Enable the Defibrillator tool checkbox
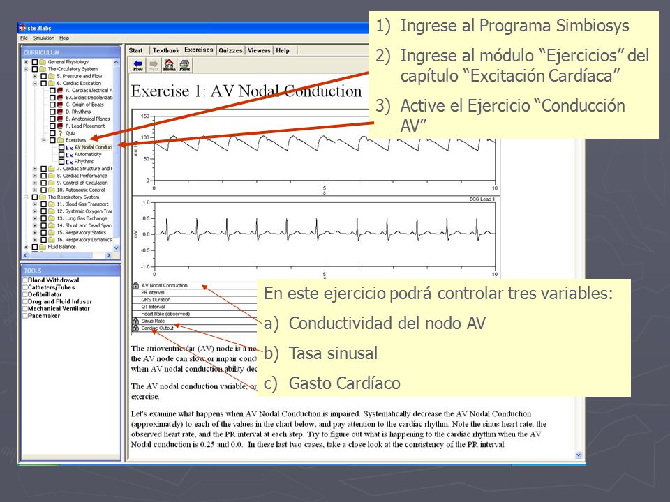The image size is (670, 502). click(x=25, y=294)
